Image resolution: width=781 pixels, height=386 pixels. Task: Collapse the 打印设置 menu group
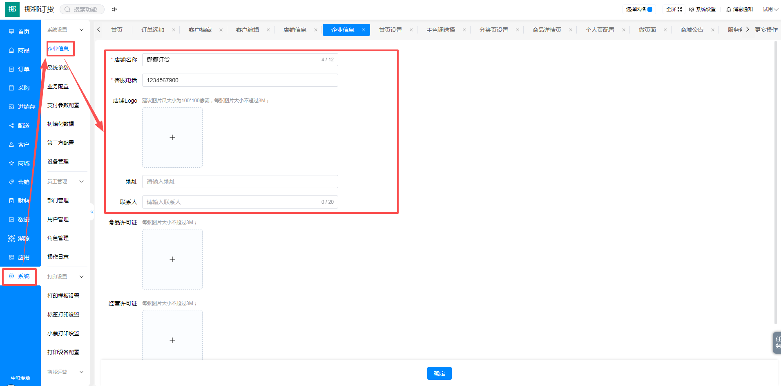tap(81, 277)
